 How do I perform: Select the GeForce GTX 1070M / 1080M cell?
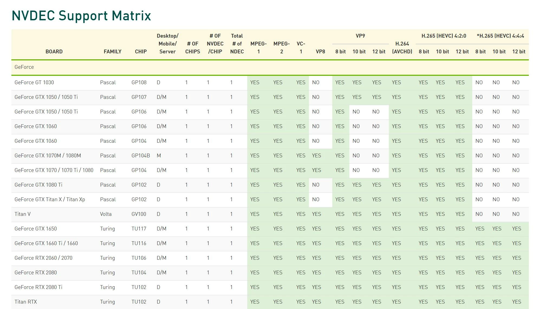[48, 155]
